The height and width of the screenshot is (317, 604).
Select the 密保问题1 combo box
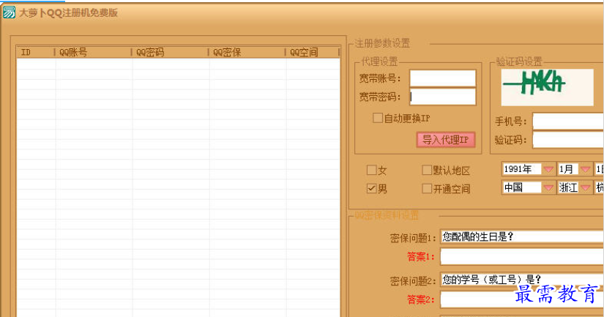pyautogui.click(x=522, y=236)
